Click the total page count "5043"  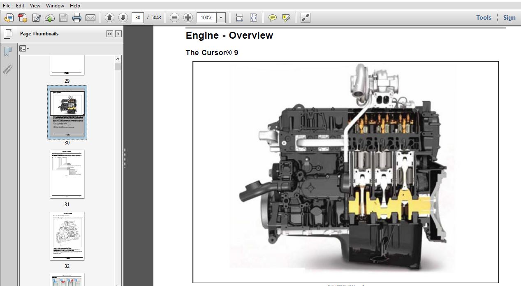click(x=156, y=18)
